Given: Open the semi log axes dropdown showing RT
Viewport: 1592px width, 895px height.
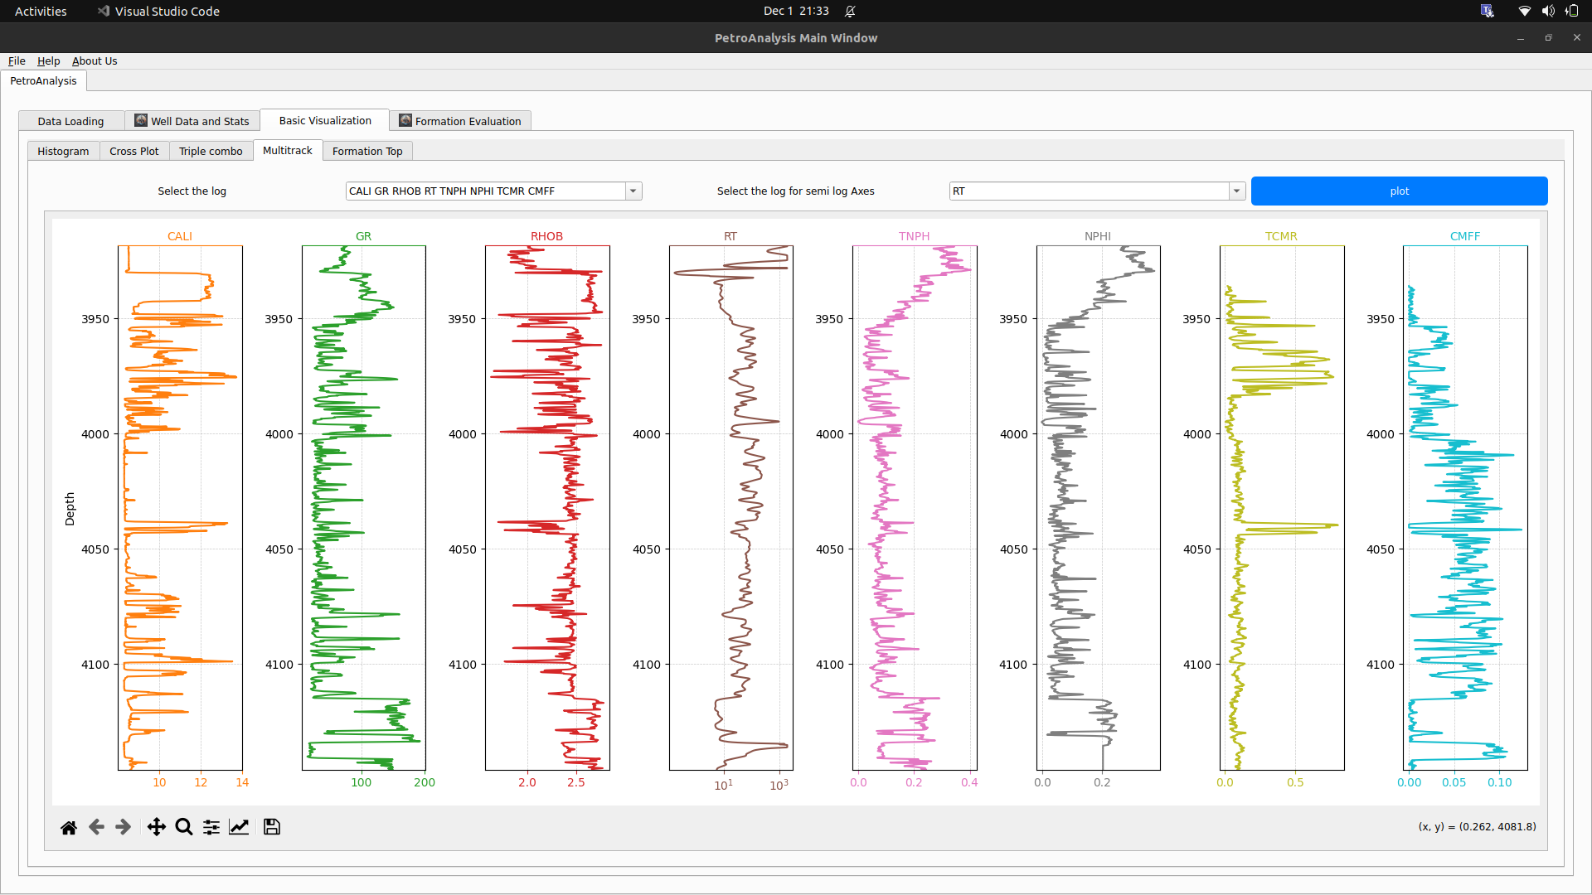Looking at the screenshot, I should point(1237,191).
